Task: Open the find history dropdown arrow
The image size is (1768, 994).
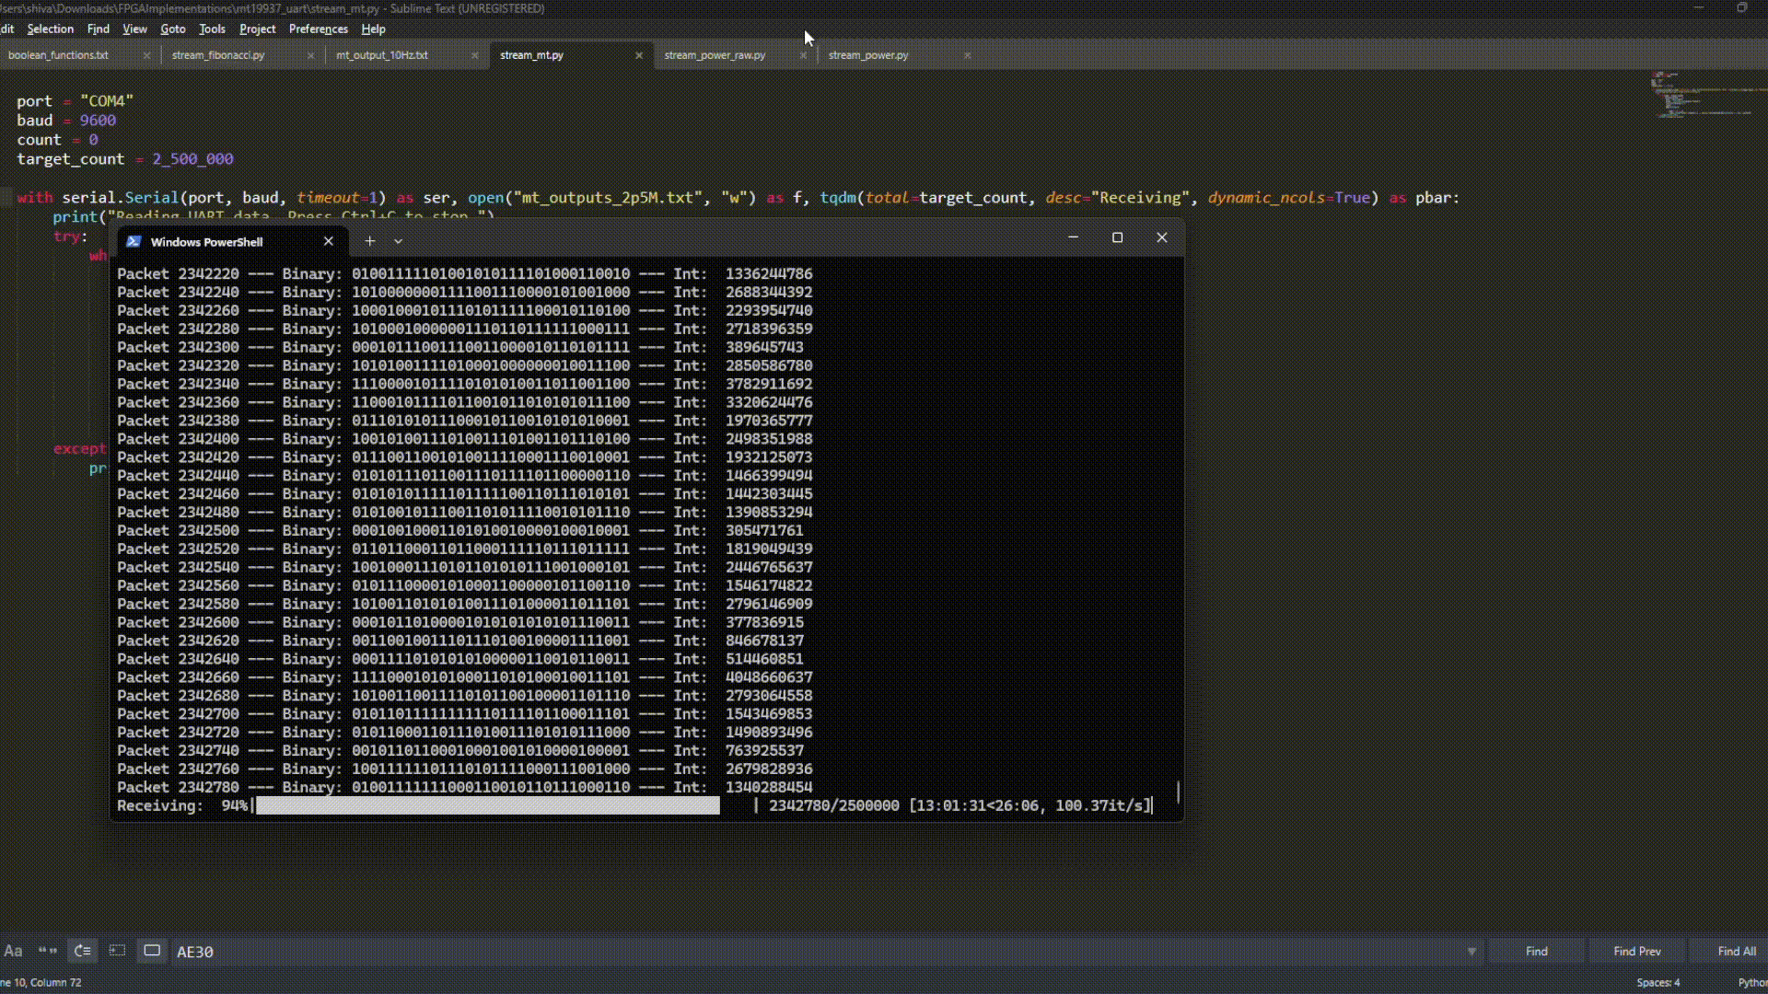Action: click(1471, 952)
